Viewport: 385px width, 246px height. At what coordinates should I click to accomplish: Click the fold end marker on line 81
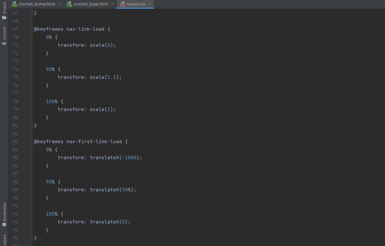(x=32, y=125)
